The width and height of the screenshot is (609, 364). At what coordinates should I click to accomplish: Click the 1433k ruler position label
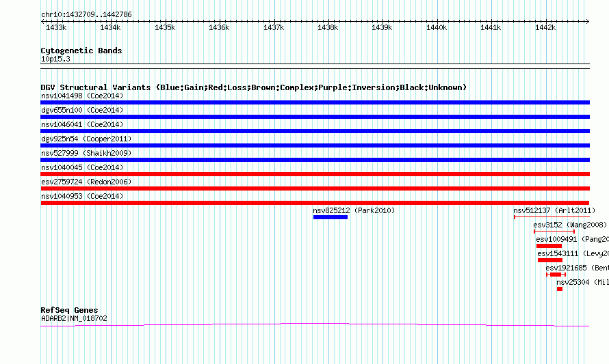56,27
